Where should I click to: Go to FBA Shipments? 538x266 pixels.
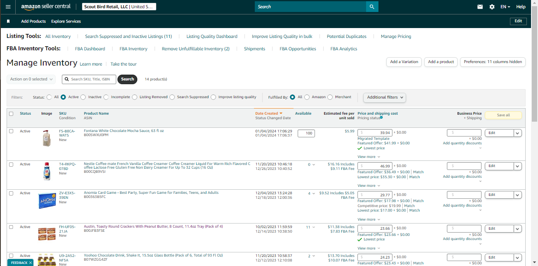point(254,49)
